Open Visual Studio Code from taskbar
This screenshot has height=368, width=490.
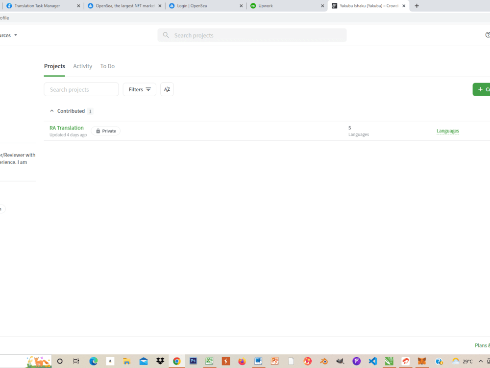373,361
